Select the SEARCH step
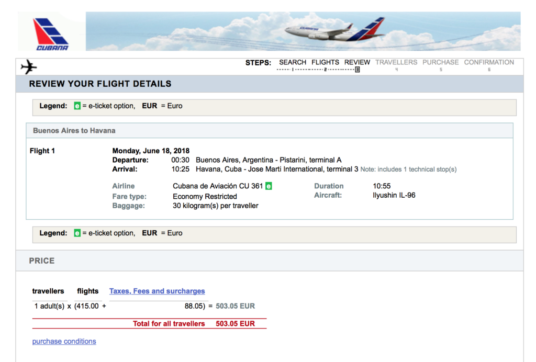Screen dimensions: 536x362 coord(292,62)
